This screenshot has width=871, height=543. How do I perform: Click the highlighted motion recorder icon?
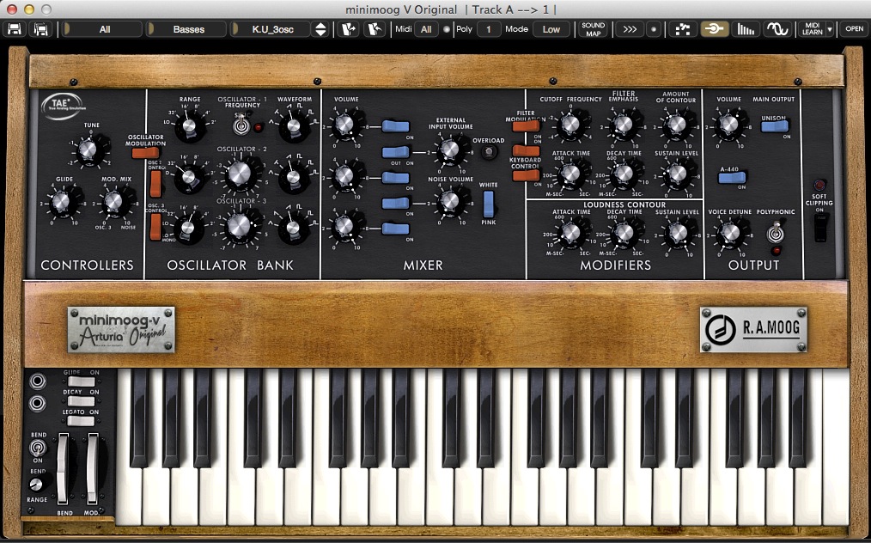coord(715,29)
